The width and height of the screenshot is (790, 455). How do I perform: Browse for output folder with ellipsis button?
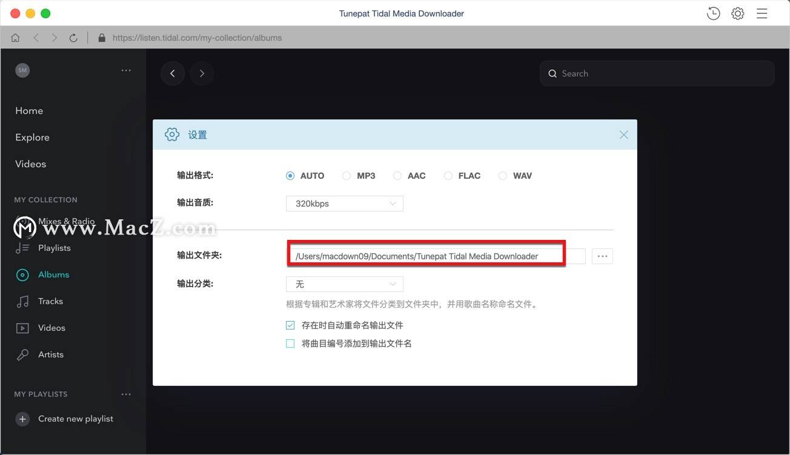point(602,256)
